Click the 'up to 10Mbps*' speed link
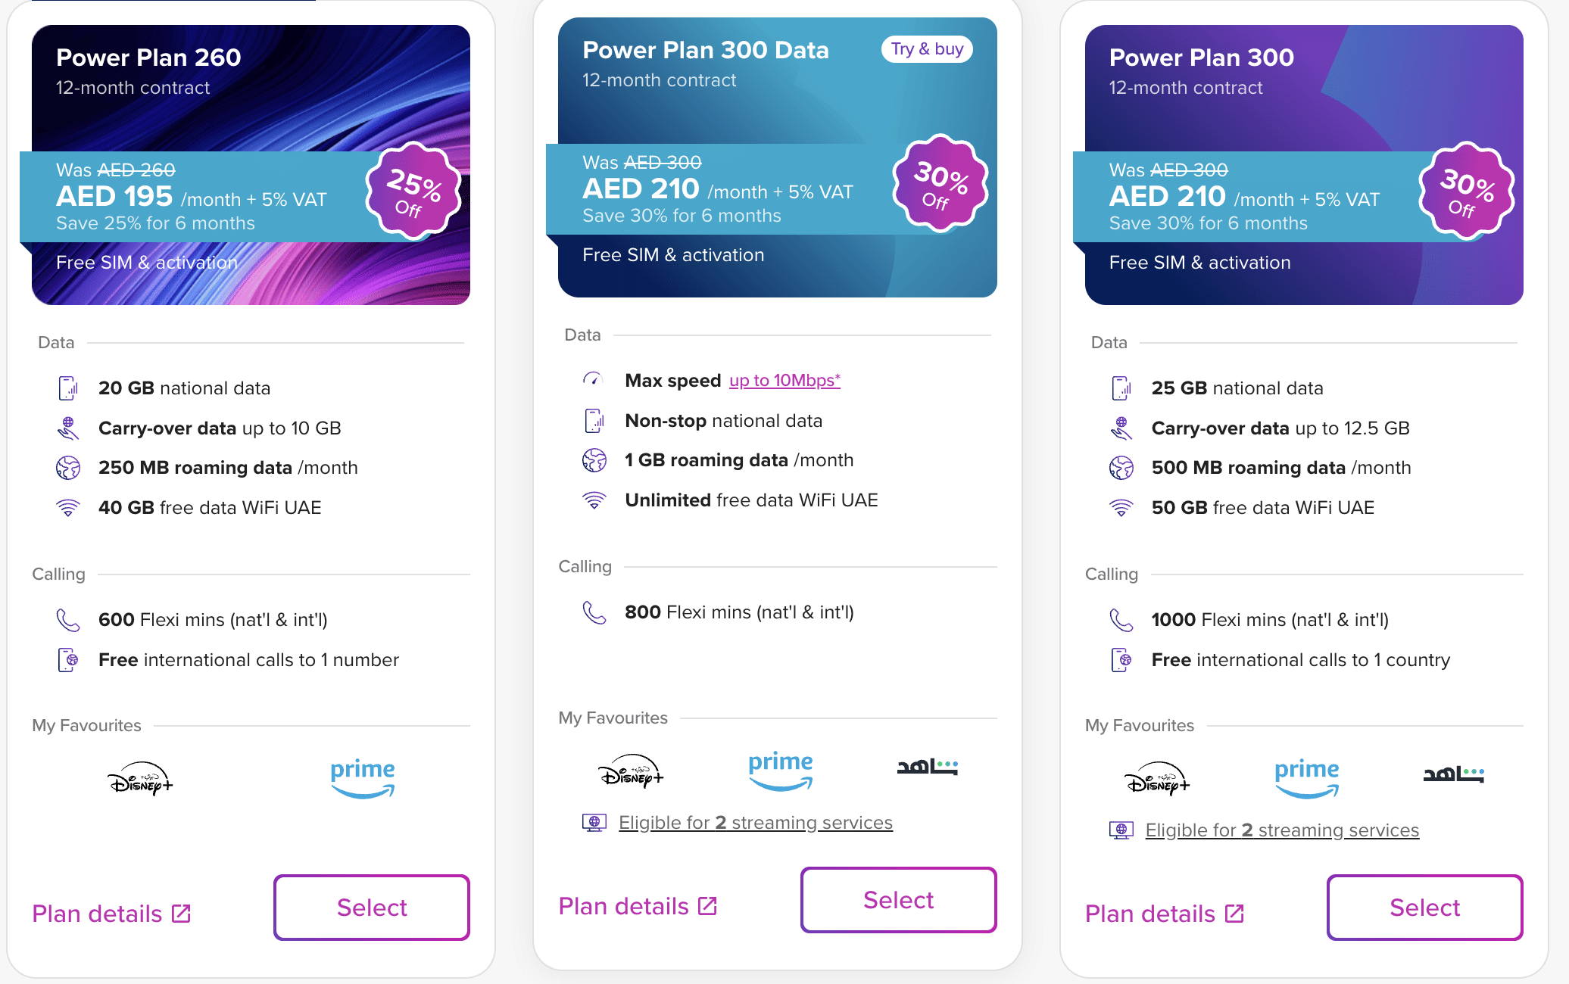The image size is (1569, 984). pos(784,381)
